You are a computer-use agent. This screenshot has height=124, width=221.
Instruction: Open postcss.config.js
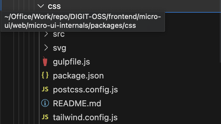pos(85,90)
